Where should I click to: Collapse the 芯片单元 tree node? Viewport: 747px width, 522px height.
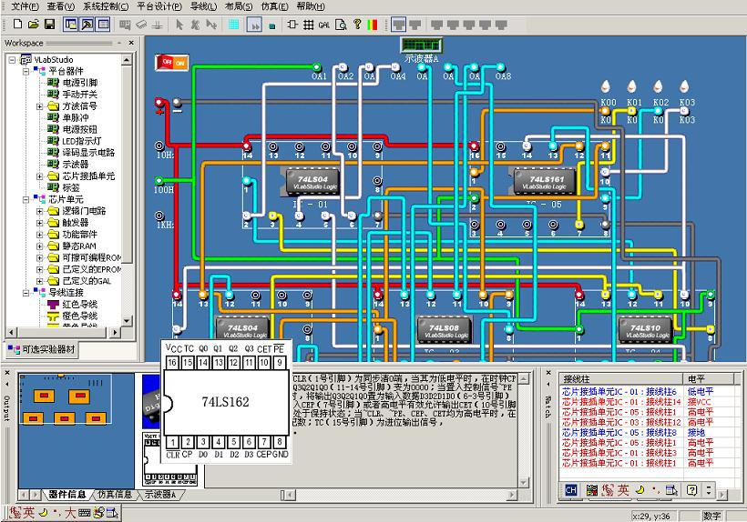click(26, 200)
